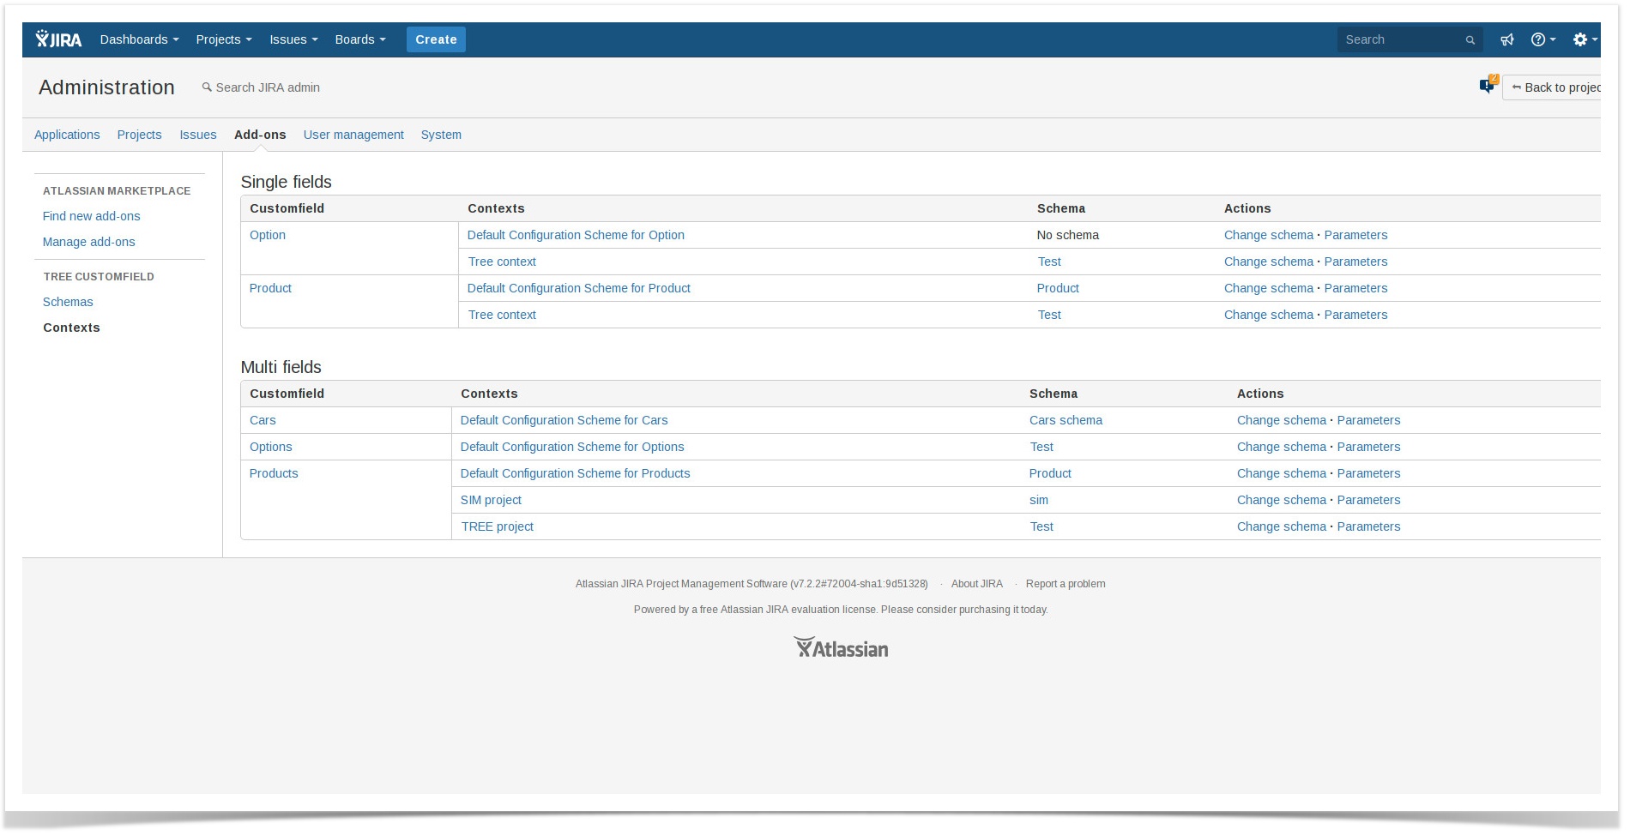The height and width of the screenshot is (836, 1630).
Task: Click Search JIRA admin field
Action: [261, 87]
